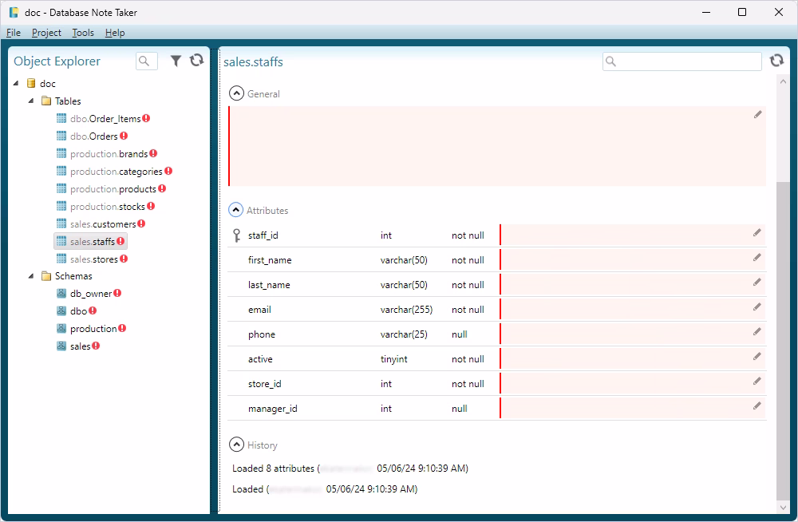
Task: Click the sales.staffs panel heading
Action: (x=253, y=62)
